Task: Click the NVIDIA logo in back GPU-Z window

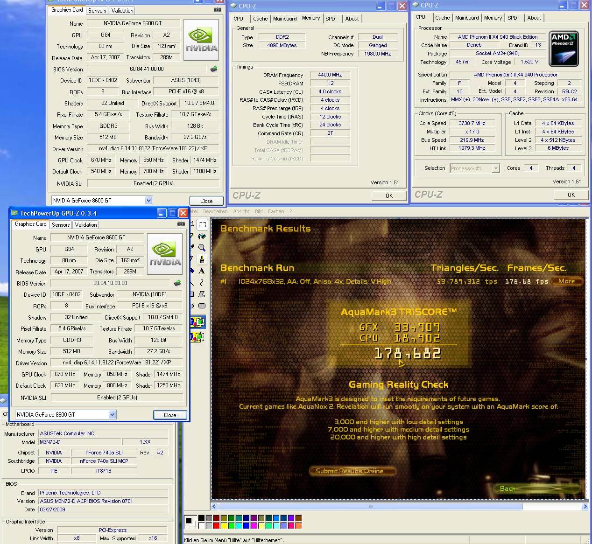Action: tap(201, 40)
